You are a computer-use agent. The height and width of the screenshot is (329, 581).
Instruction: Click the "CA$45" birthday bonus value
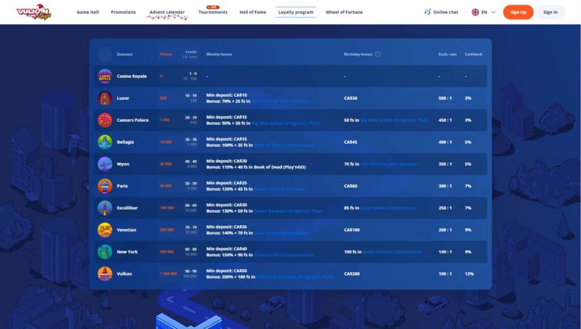tap(351, 142)
